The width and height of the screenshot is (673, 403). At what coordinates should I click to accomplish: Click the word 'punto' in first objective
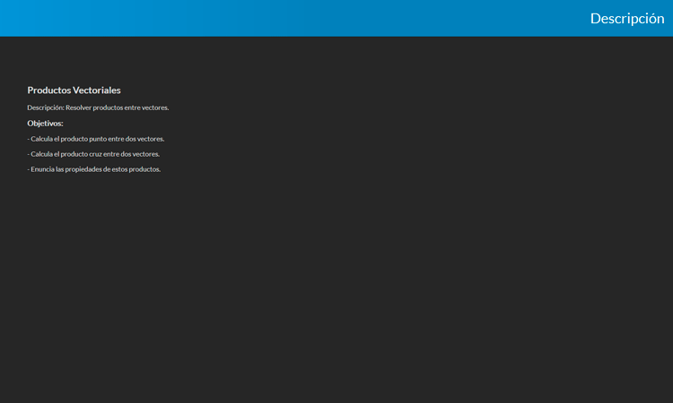pyautogui.click(x=97, y=139)
